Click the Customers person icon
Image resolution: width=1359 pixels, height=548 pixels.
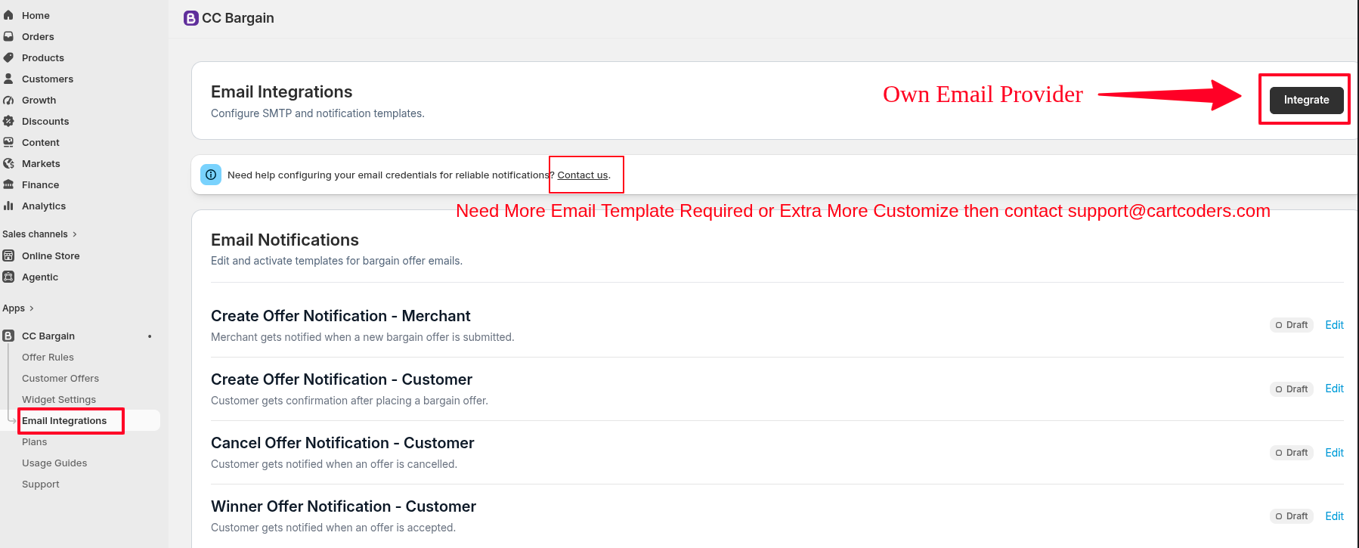tap(8, 79)
